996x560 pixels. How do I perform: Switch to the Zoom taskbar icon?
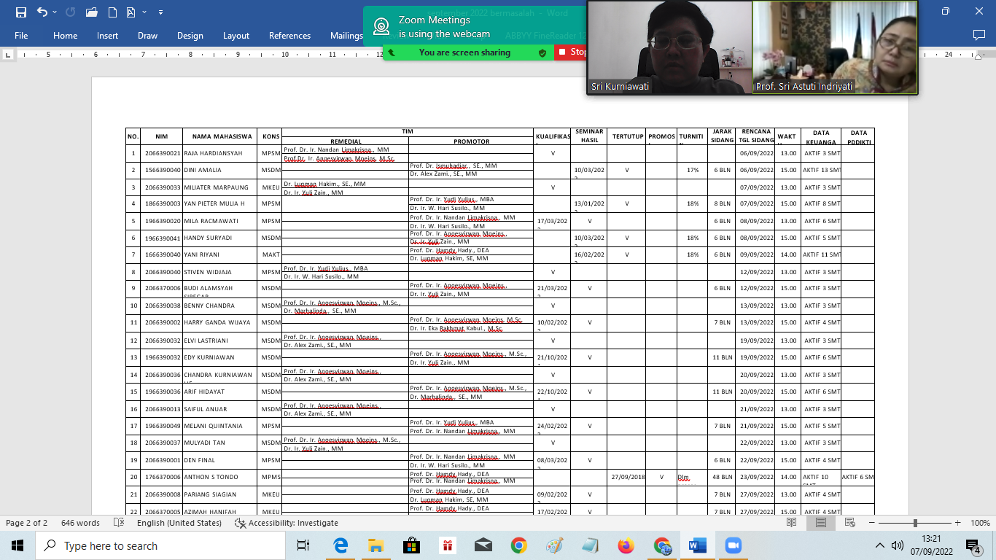click(x=732, y=545)
